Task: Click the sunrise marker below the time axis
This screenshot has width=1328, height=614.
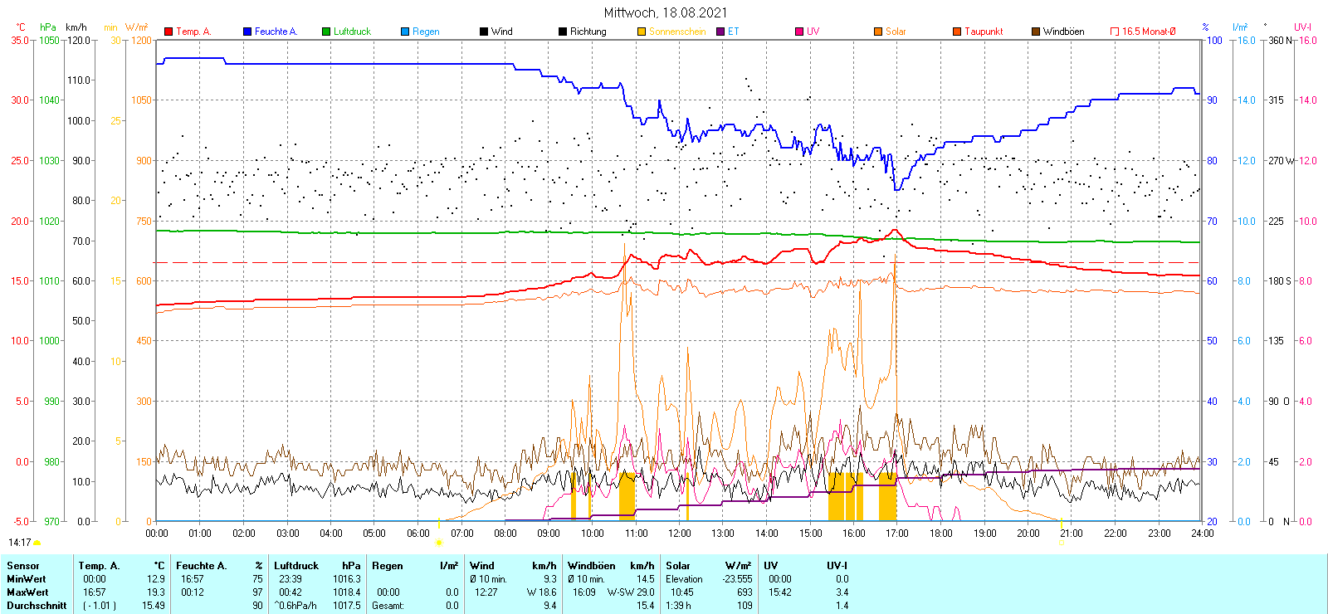Action: click(438, 543)
